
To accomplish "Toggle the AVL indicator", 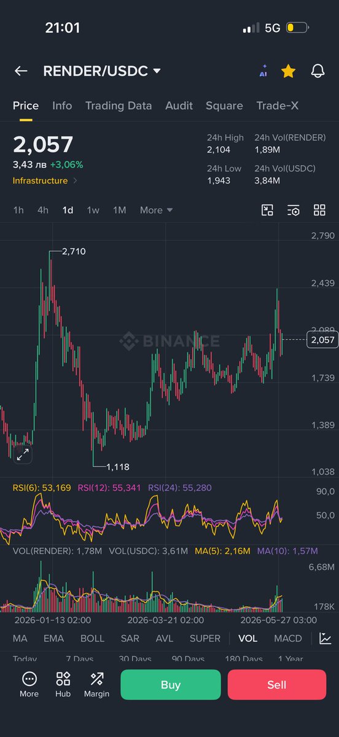I will (165, 638).
